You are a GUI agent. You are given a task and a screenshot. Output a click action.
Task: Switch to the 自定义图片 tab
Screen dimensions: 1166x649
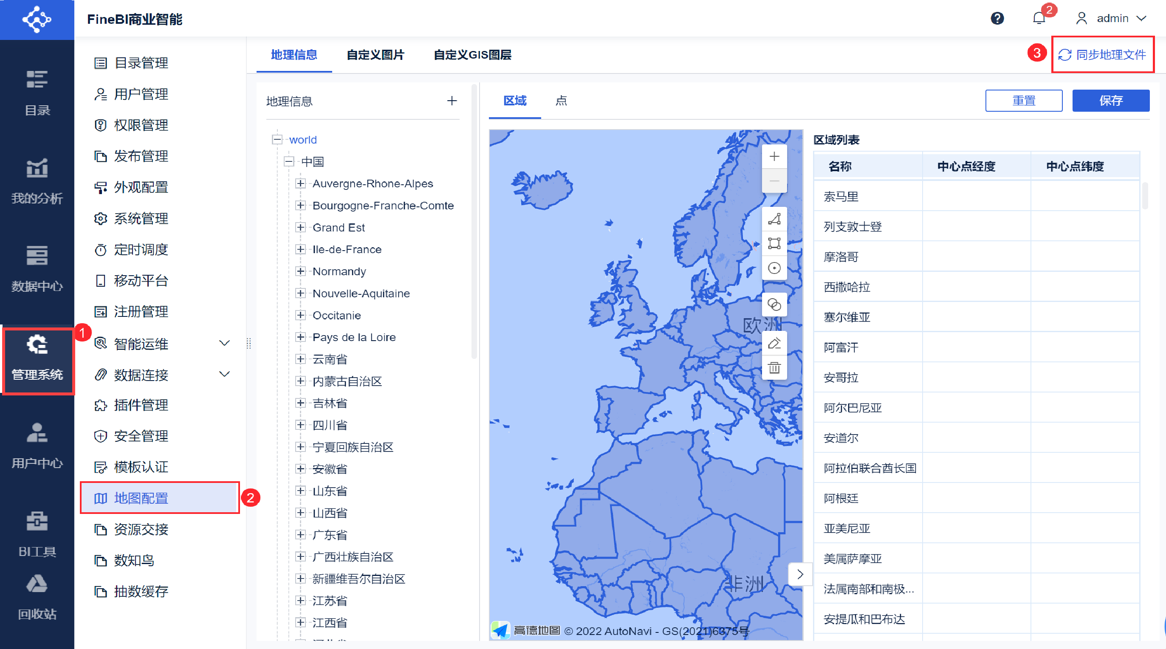coord(375,55)
